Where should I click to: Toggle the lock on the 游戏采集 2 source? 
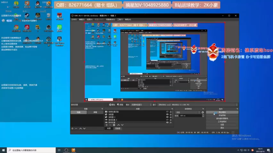pyautogui.click(x=171, y=120)
